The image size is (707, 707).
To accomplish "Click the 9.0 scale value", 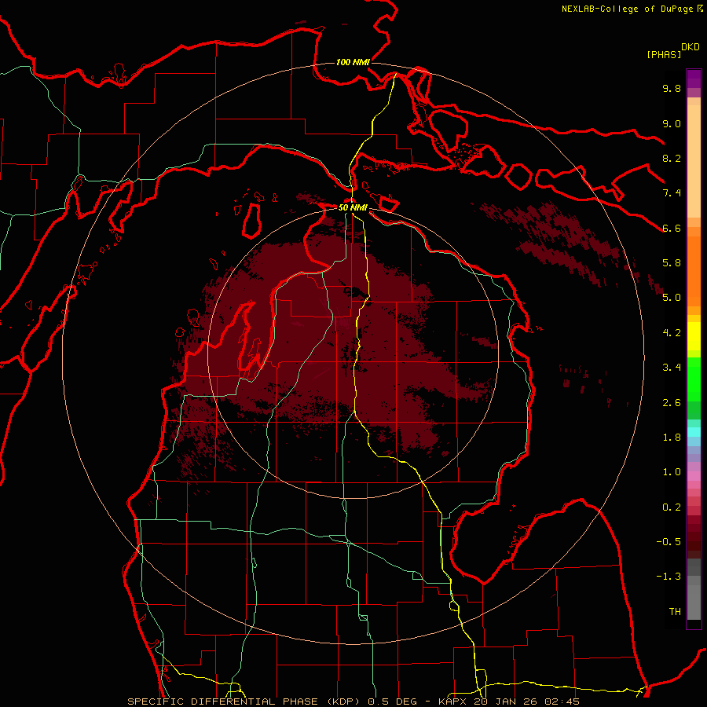I will point(672,123).
